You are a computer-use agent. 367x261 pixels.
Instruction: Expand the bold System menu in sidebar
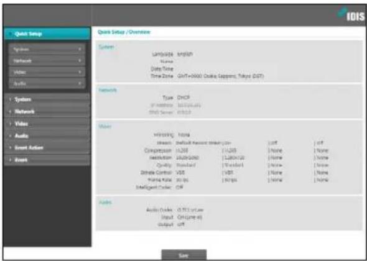[x=47, y=99]
